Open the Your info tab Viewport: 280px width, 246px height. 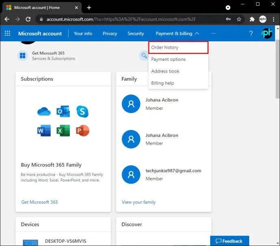83,33
